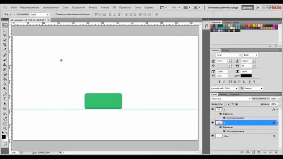This screenshot has height=159, width=283.
Task: Close the document tab
Action: coord(48,20)
